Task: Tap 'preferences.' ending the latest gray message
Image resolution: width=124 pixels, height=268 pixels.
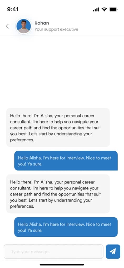Action: pos(22,206)
